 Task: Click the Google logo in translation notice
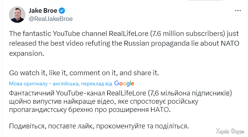tap(124, 83)
